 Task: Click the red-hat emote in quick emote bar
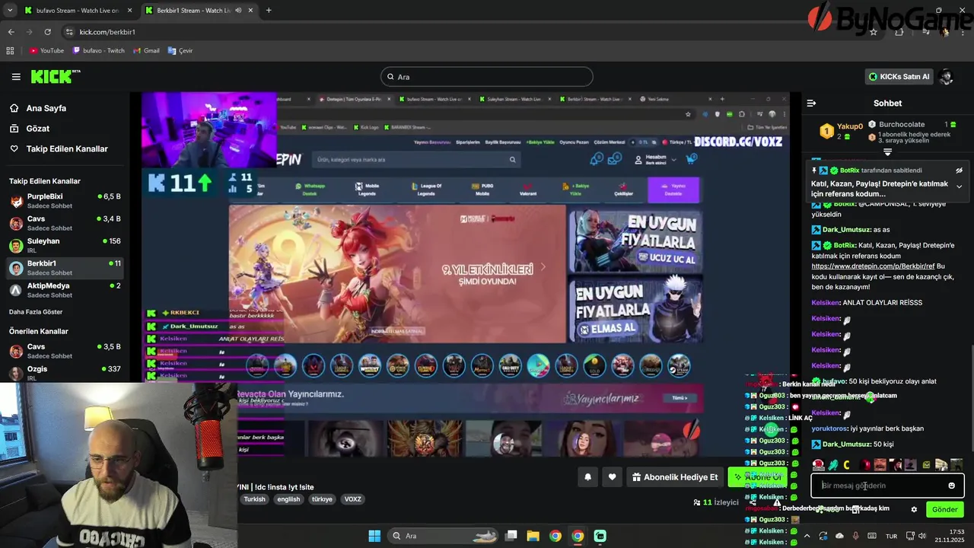pyautogui.click(x=818, y=464)
